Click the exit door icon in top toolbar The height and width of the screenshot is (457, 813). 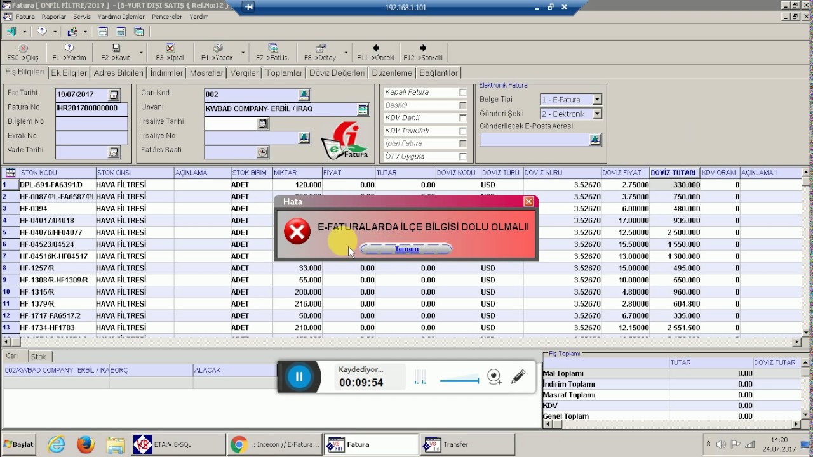[x=11, y=31]
